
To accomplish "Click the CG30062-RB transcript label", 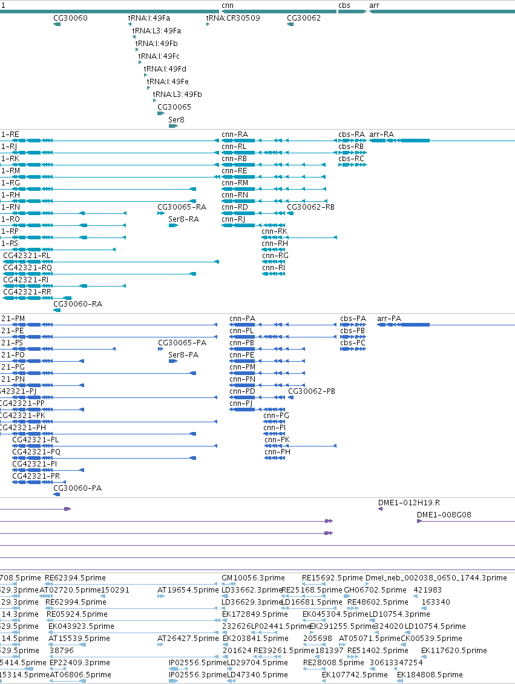I will [310, 207].
